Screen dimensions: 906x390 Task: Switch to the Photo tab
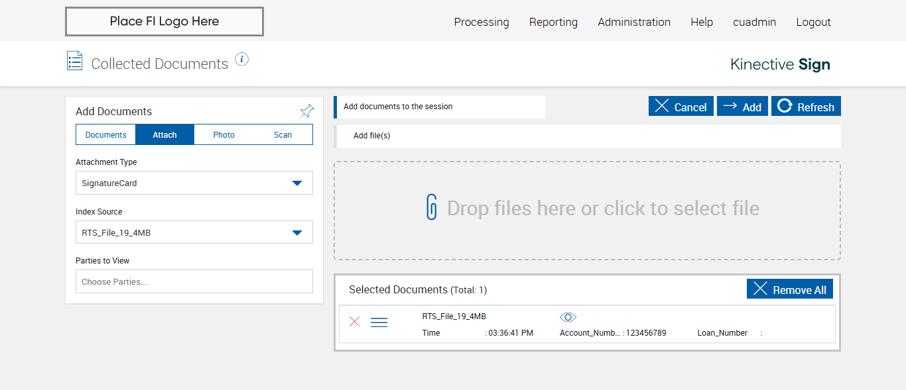point(224,134)
